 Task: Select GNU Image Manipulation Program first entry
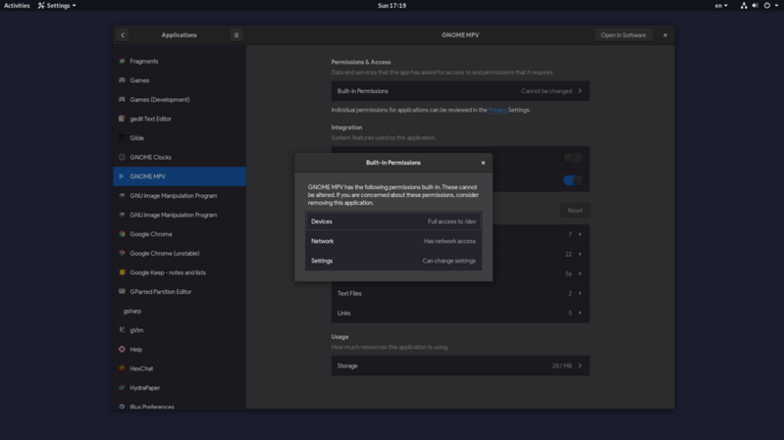coord(180,195)
